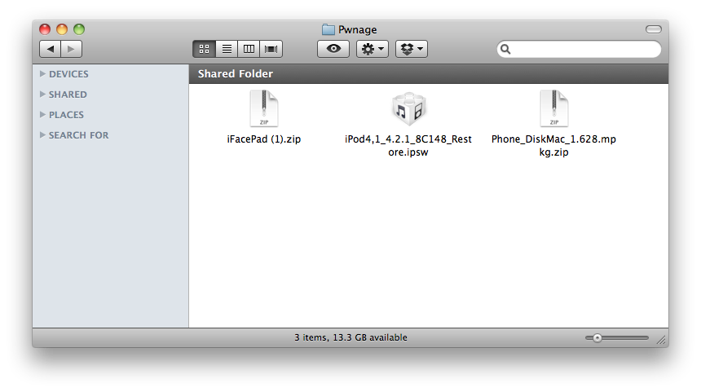Select the Phone_DiskMac_1.628.mpkg.zip file icon
701x392 pixels.
553,109
